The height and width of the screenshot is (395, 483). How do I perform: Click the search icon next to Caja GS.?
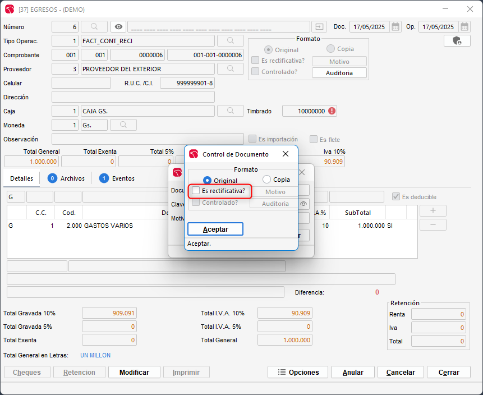tap(231, 111)
